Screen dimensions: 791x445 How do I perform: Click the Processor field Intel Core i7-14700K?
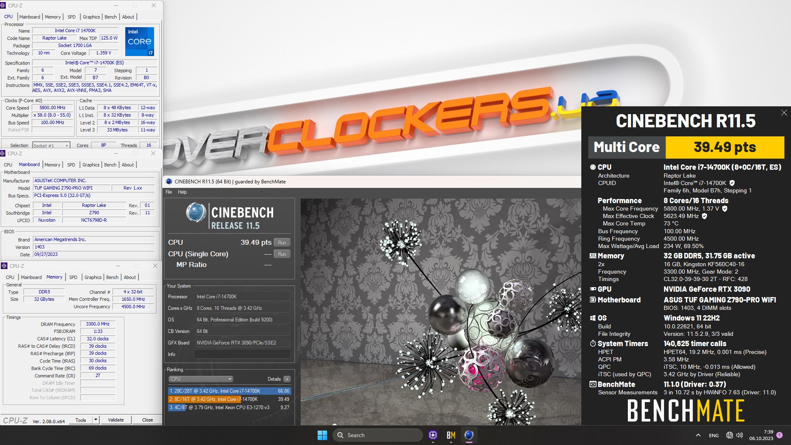click(x=242, y=297)
